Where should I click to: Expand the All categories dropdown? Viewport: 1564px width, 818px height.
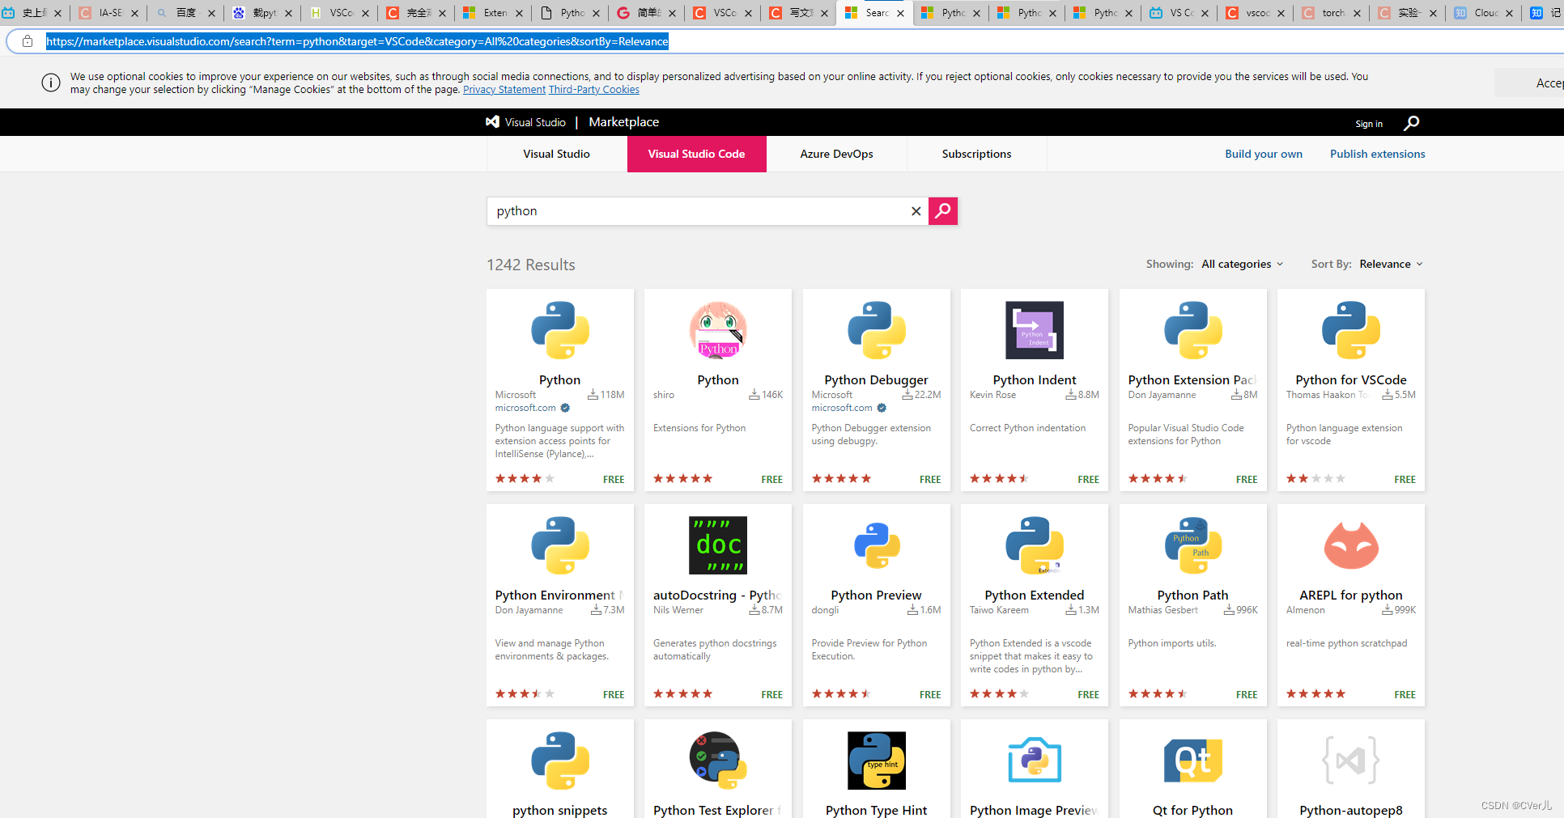[1243, 264]
